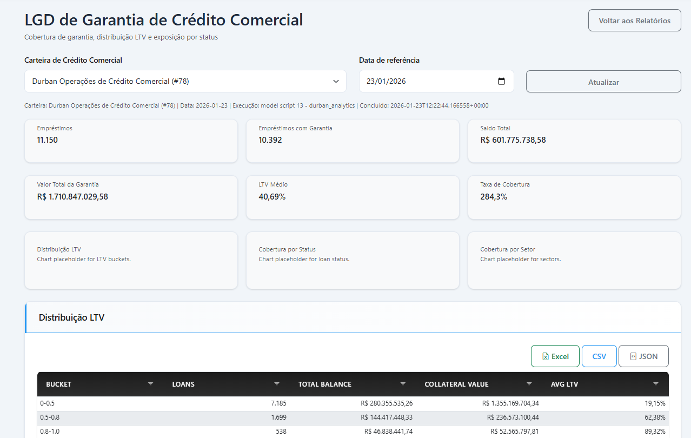Image resolution: width=691 pixels, height=438 pixels.
Task: Expand the Carteira de Crédito Comercial dropdown
Action: [x=185, y=81]
